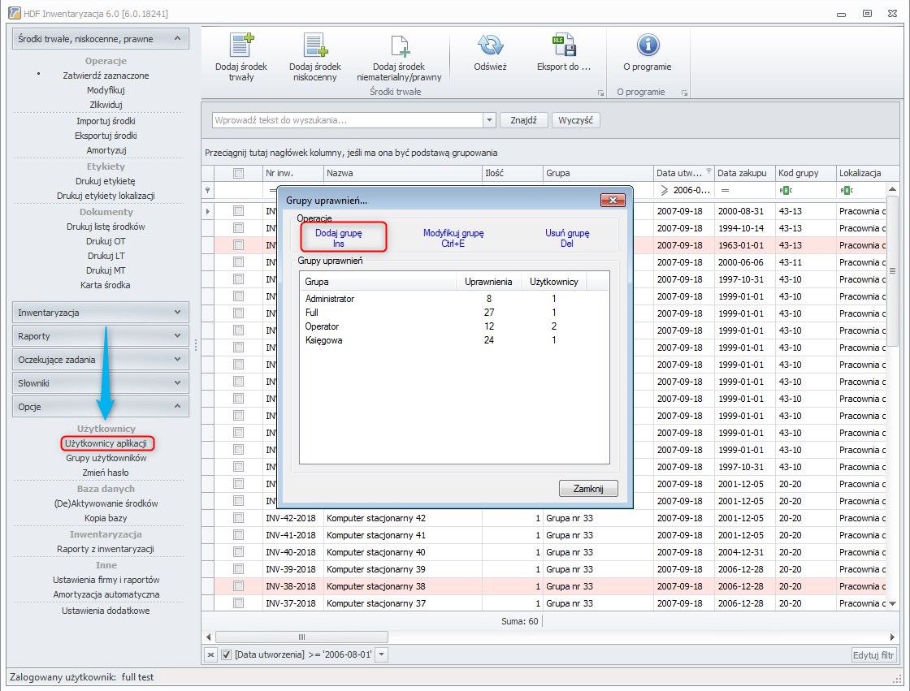Click the horizontal scrollbar thumb of grid
This screenshot has height=691, width=910.
[301, 637]
